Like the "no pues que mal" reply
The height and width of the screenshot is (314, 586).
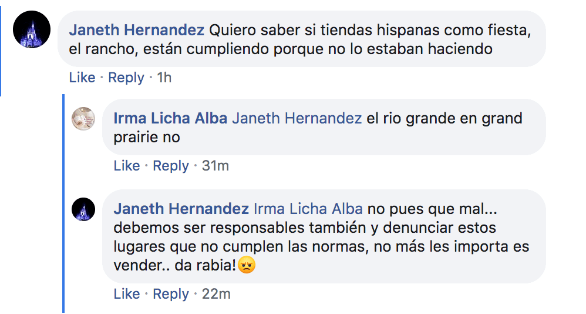[126, 294]
